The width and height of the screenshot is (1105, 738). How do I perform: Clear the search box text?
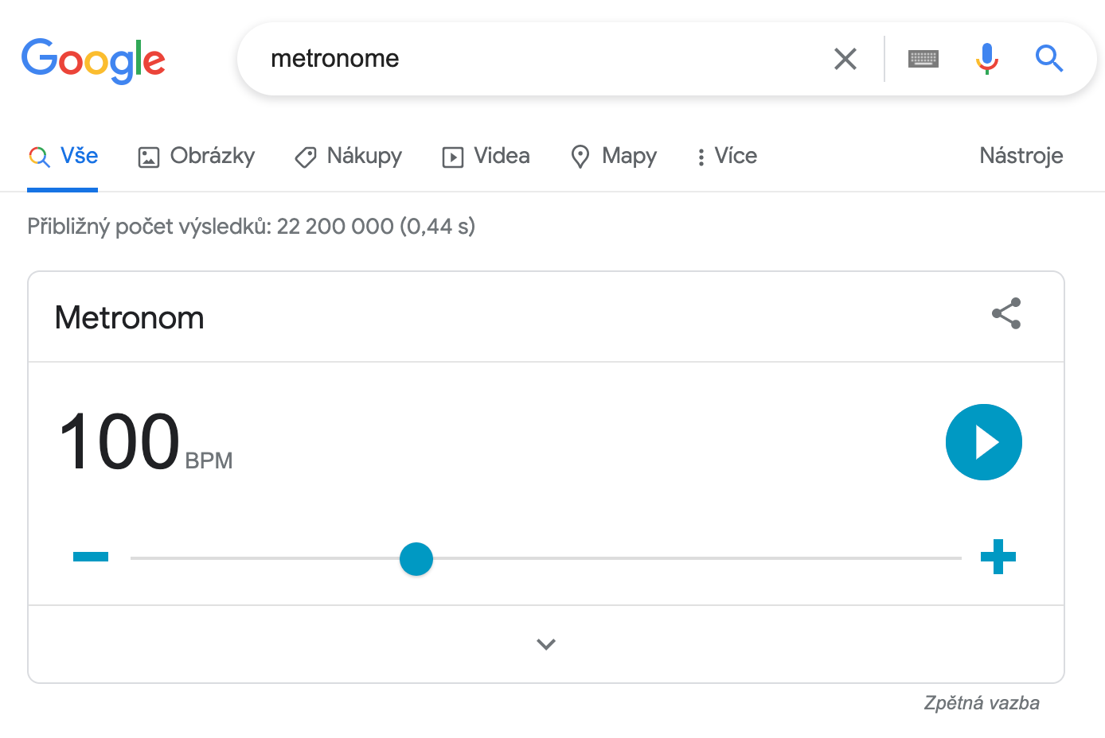845,59
